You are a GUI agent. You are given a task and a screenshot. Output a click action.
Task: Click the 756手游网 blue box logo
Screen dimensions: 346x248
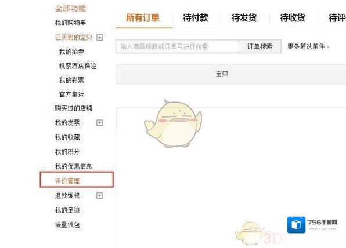pyautogui.click(x=296, y=225)
